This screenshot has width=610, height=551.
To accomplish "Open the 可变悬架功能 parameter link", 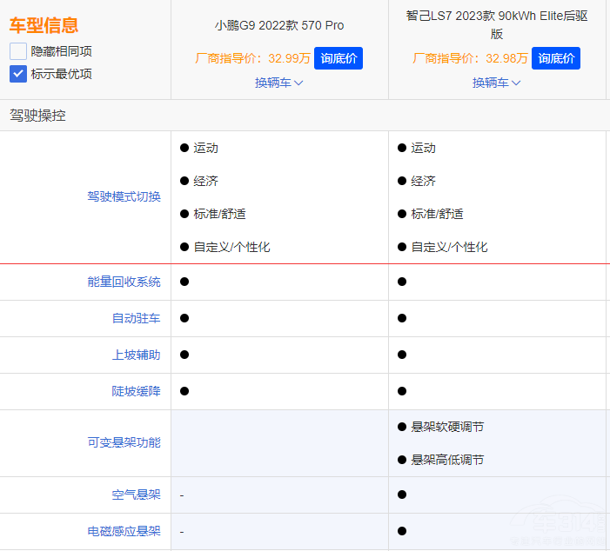I will tap(124, 442).
